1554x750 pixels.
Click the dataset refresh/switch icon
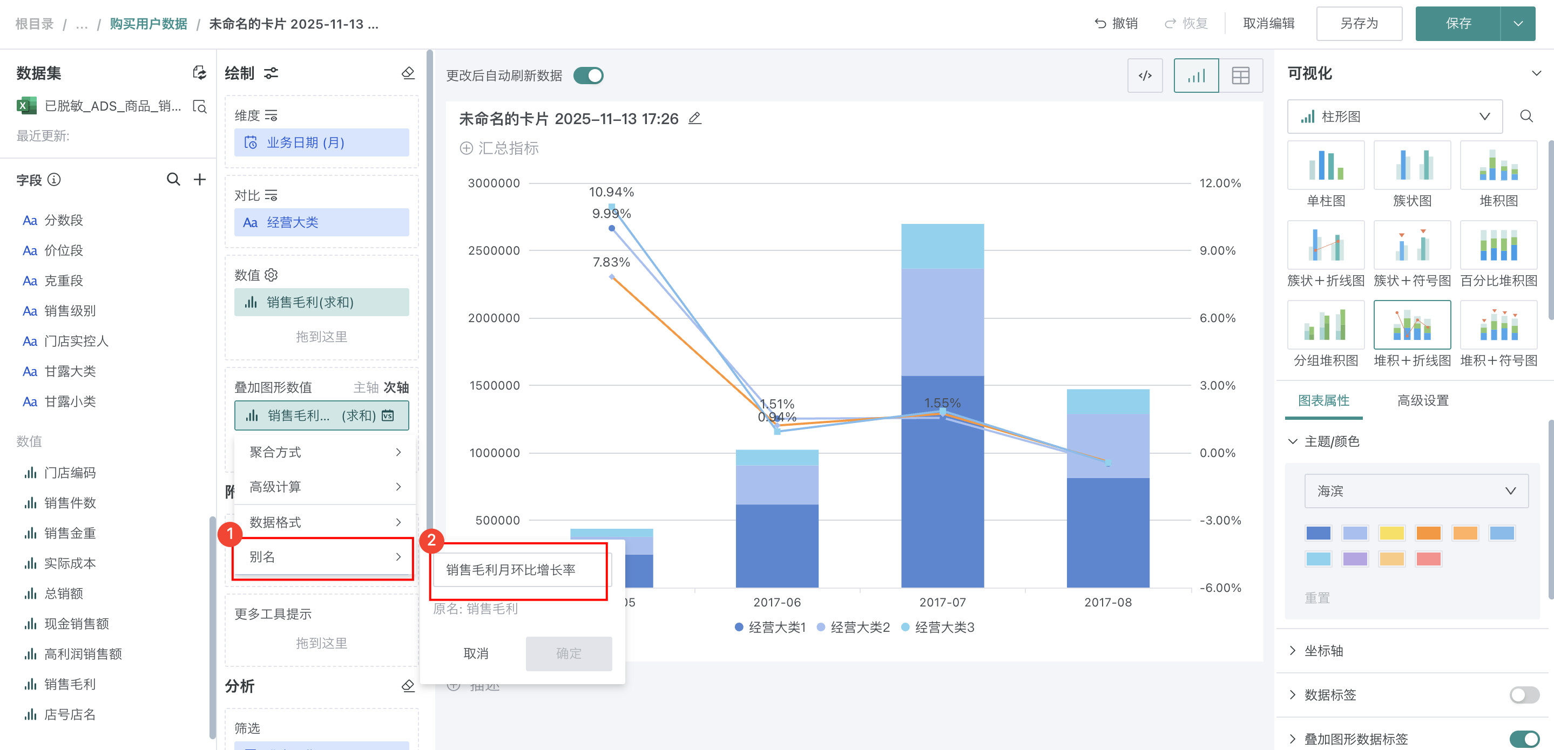199,73
